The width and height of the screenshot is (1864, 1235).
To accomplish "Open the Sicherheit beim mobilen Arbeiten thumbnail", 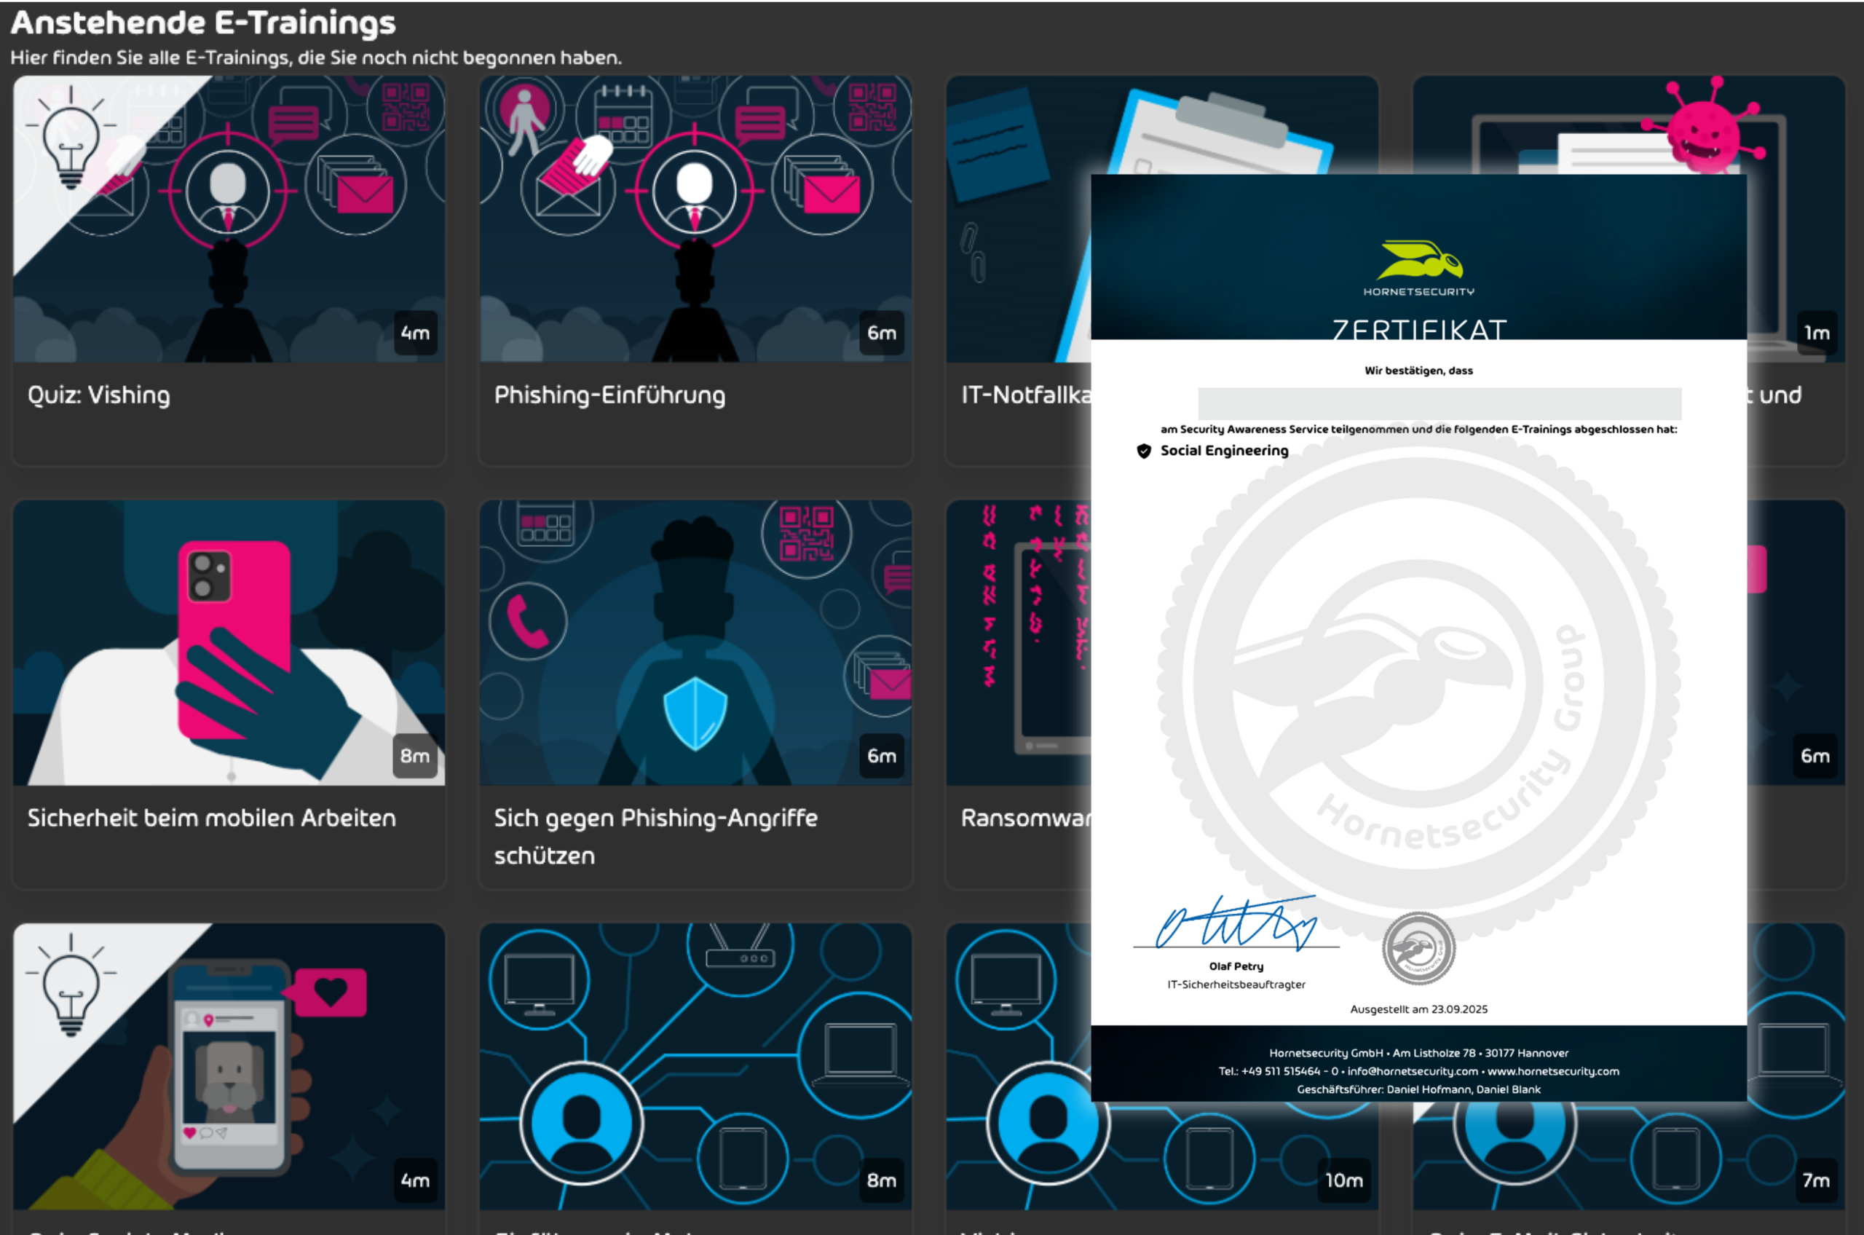I will (229, 642).
